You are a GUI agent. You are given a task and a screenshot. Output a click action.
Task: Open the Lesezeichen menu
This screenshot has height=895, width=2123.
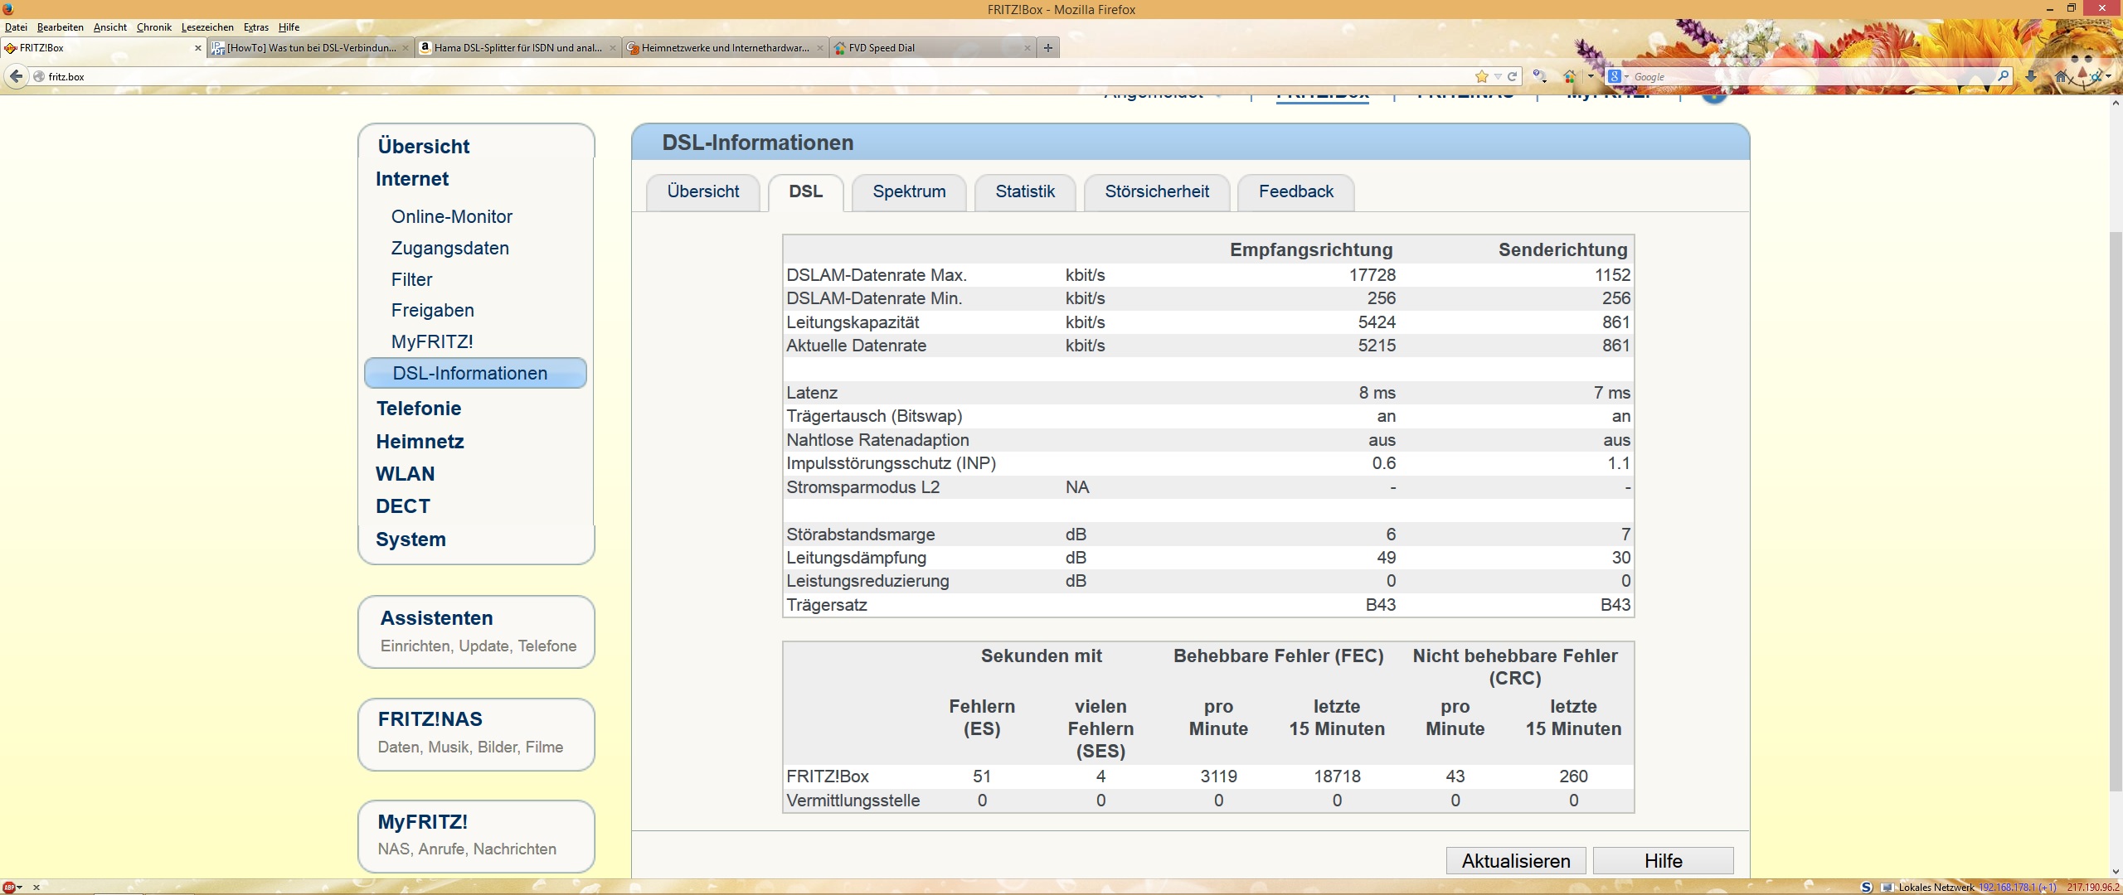pos(206,27)
